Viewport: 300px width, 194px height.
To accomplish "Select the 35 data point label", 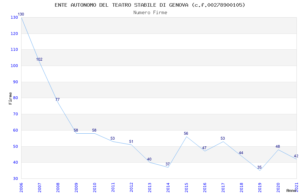I will pyautogui.click(x=259, y=167).
